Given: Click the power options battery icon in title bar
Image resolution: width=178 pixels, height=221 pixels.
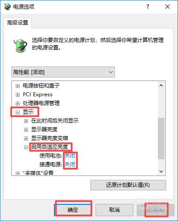Looking at the screenshot, I should tap(7, 7).
